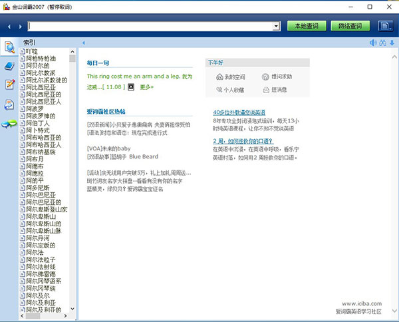Select index entry 阿尔丹河
This screenshot has height=322, width=399.
(38, 238)
